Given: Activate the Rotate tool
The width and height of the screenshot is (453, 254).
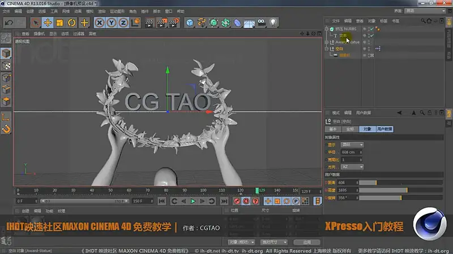Looking at the screenshot, I should 72,23.
